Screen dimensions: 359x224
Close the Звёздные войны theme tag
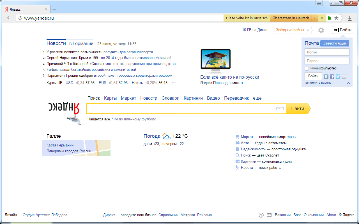pos(308,30)
